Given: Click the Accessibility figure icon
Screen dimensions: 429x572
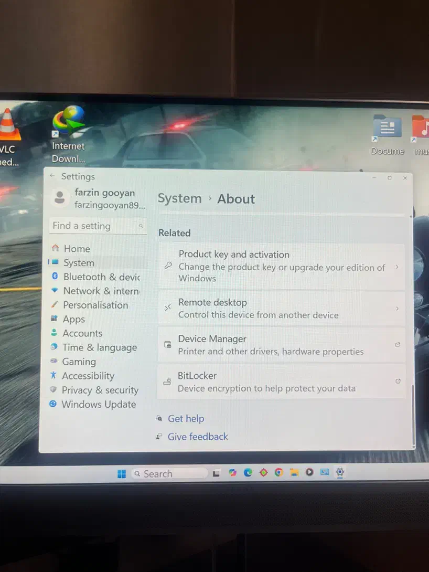Looking at the screenshot, I should (53, 375).
